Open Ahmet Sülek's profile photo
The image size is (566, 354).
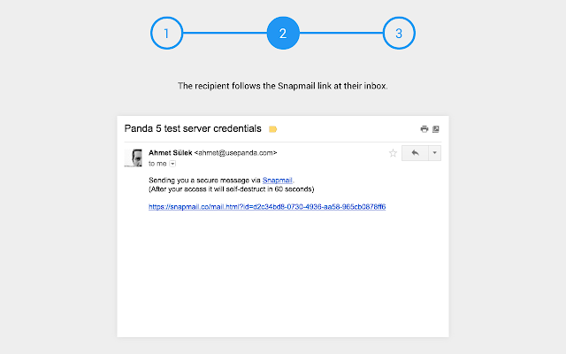(135, 158)
